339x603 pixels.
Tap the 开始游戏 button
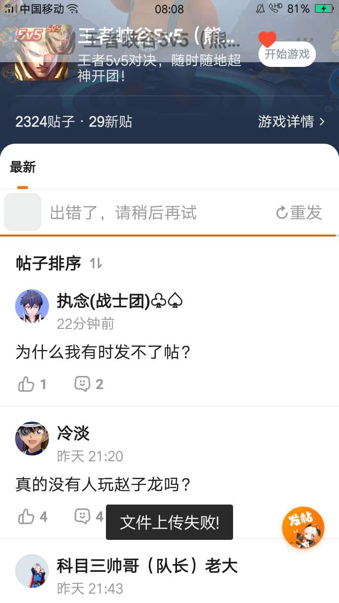coord(287,54)
